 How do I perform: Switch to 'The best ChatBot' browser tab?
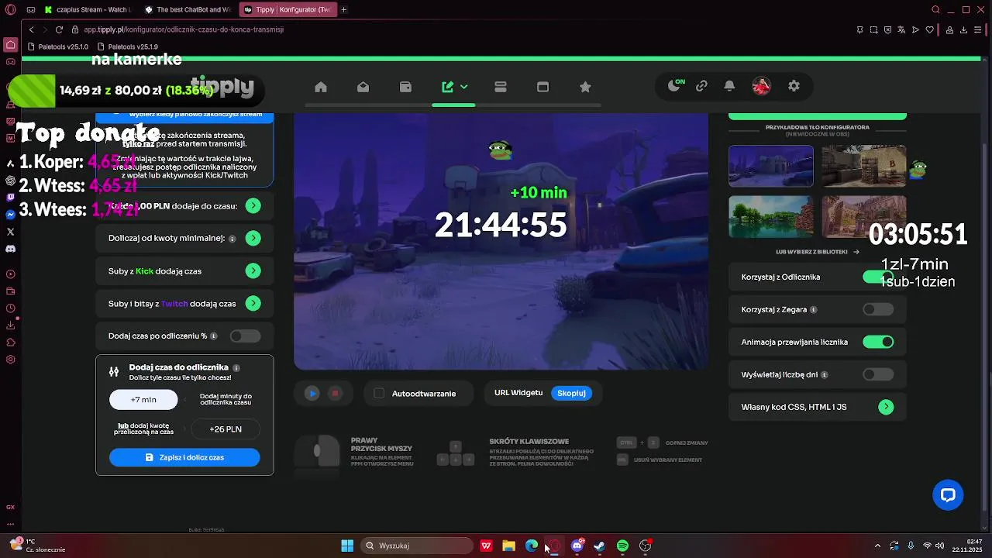tap(188, 10)
